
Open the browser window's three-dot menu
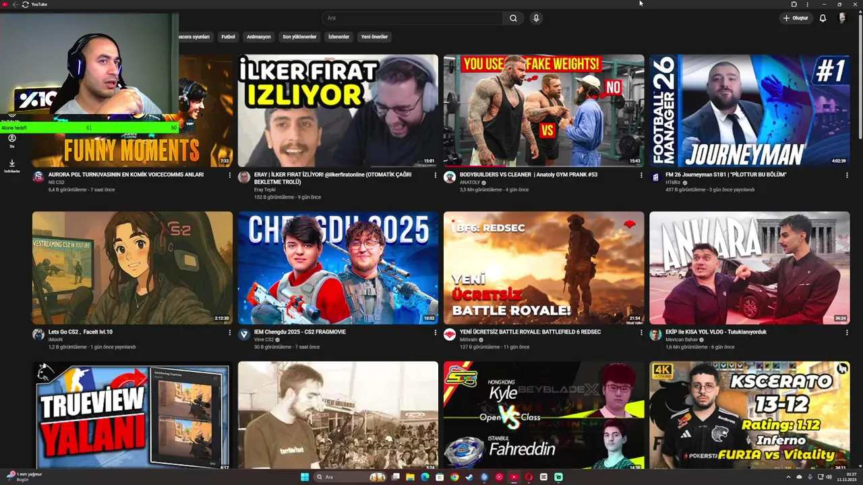point(807,4)
